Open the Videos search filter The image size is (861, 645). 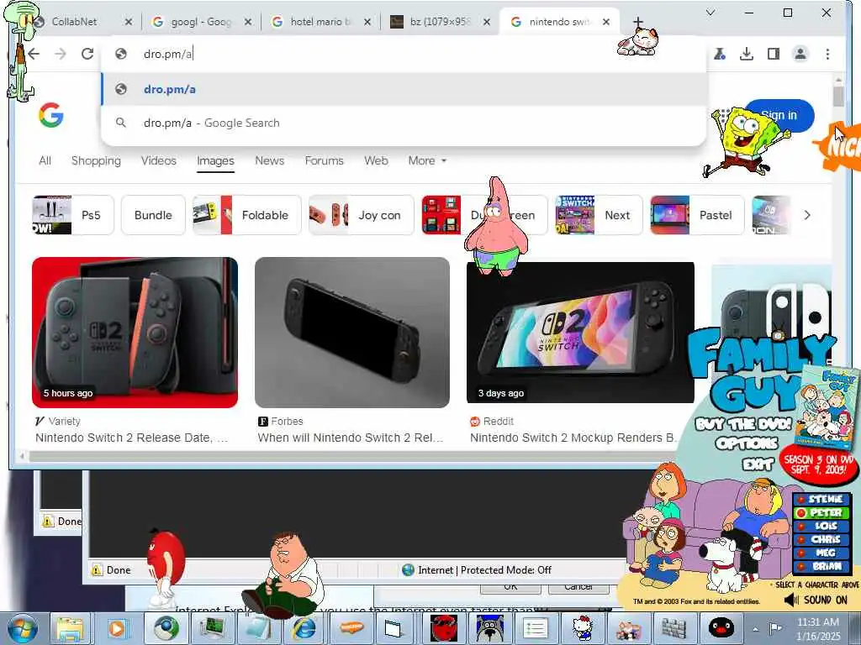[x=159, y=160]
